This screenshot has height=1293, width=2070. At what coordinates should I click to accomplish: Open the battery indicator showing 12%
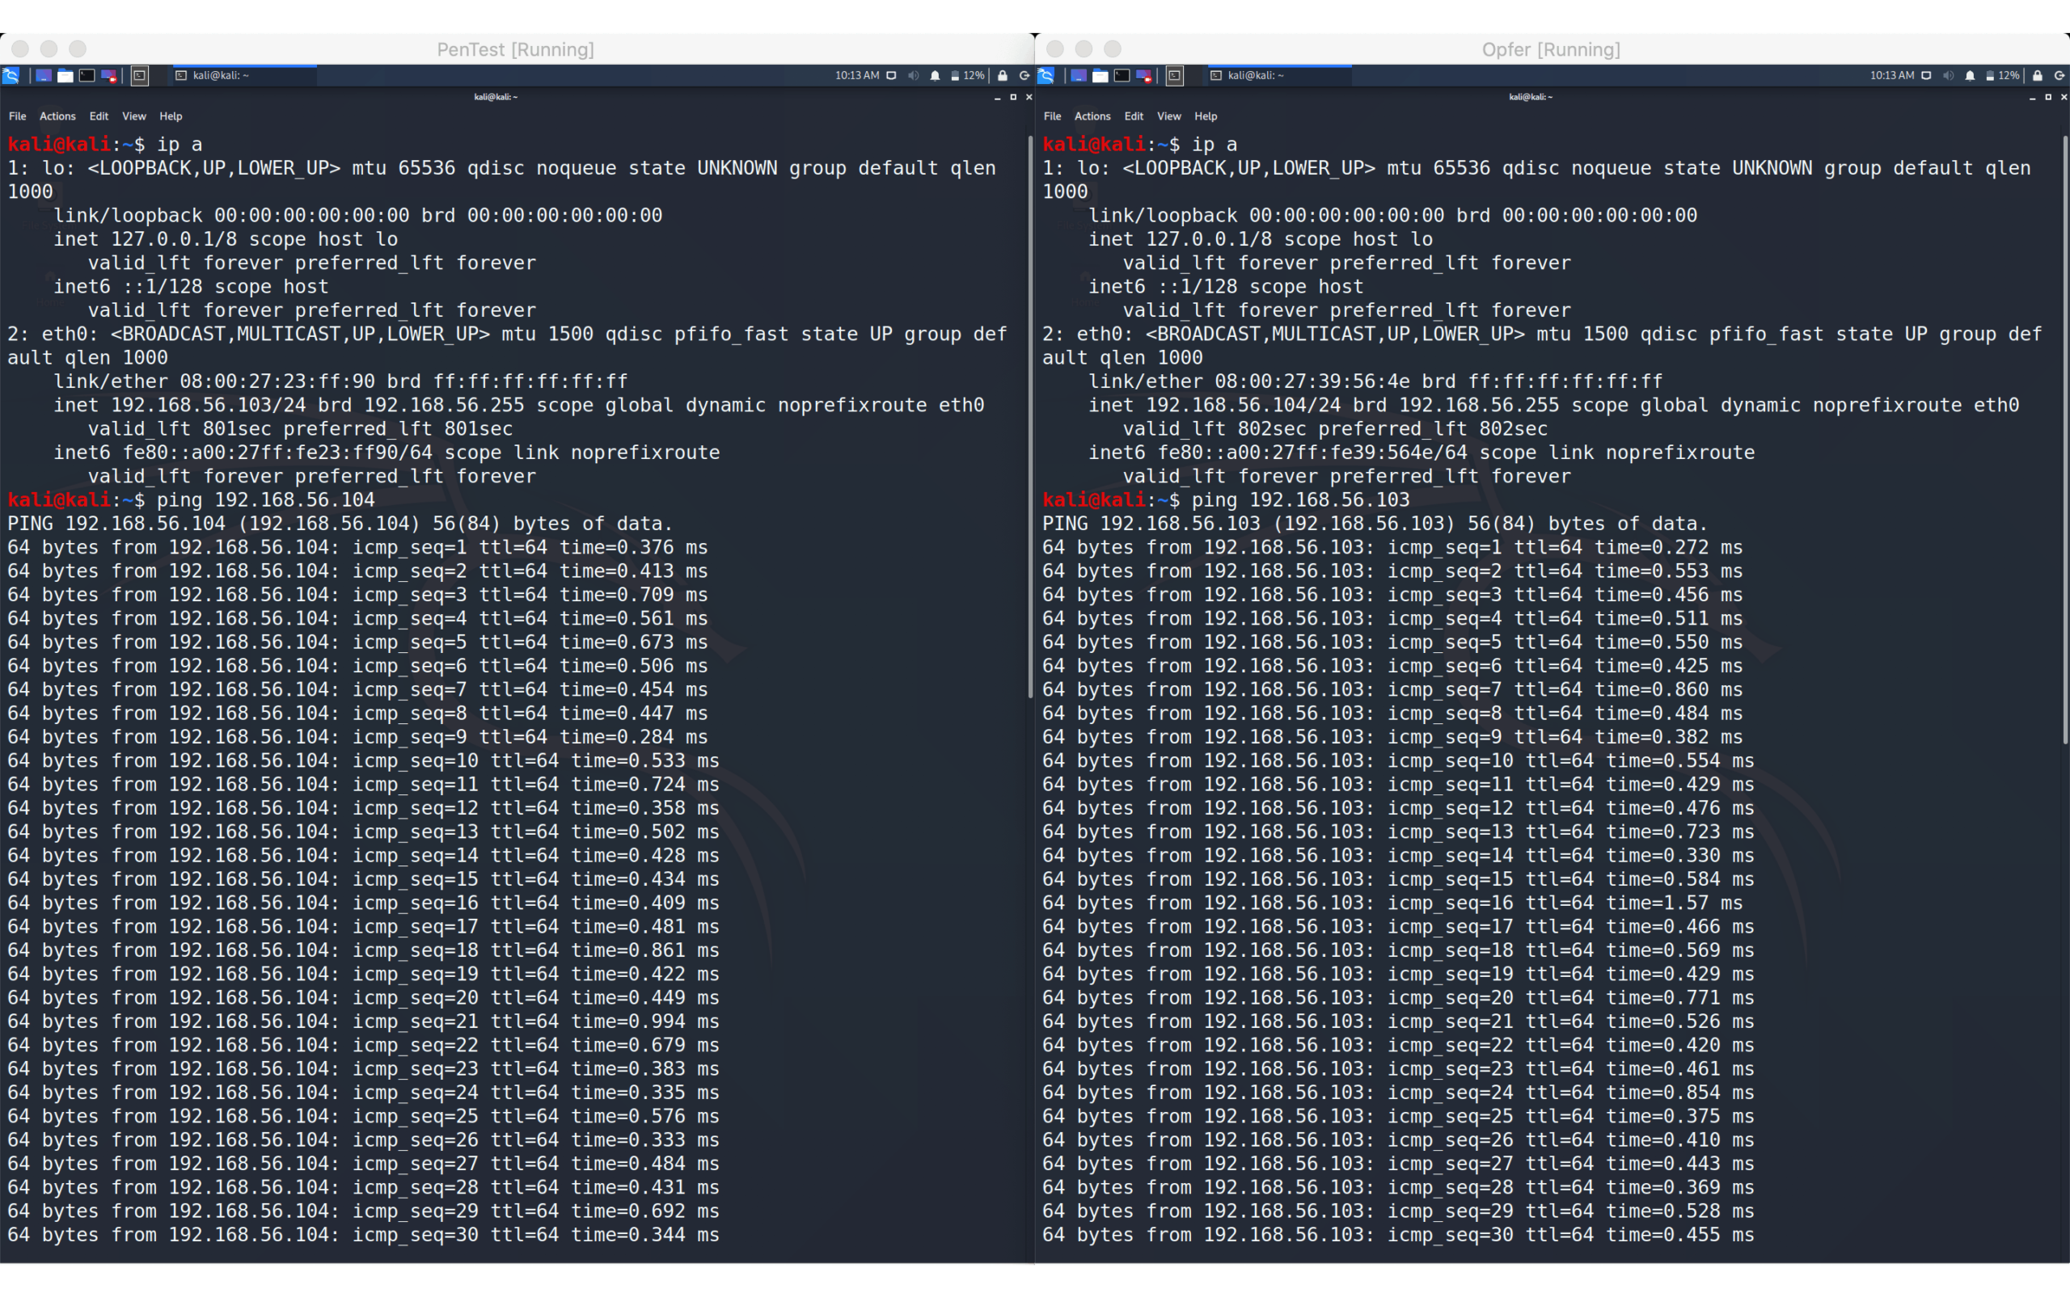(961, 76)
